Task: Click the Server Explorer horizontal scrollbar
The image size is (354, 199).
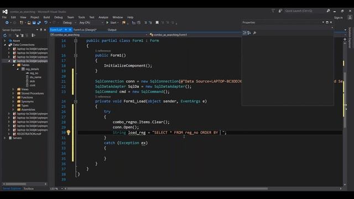Action: pyautogui.click(x=16, y=184)
